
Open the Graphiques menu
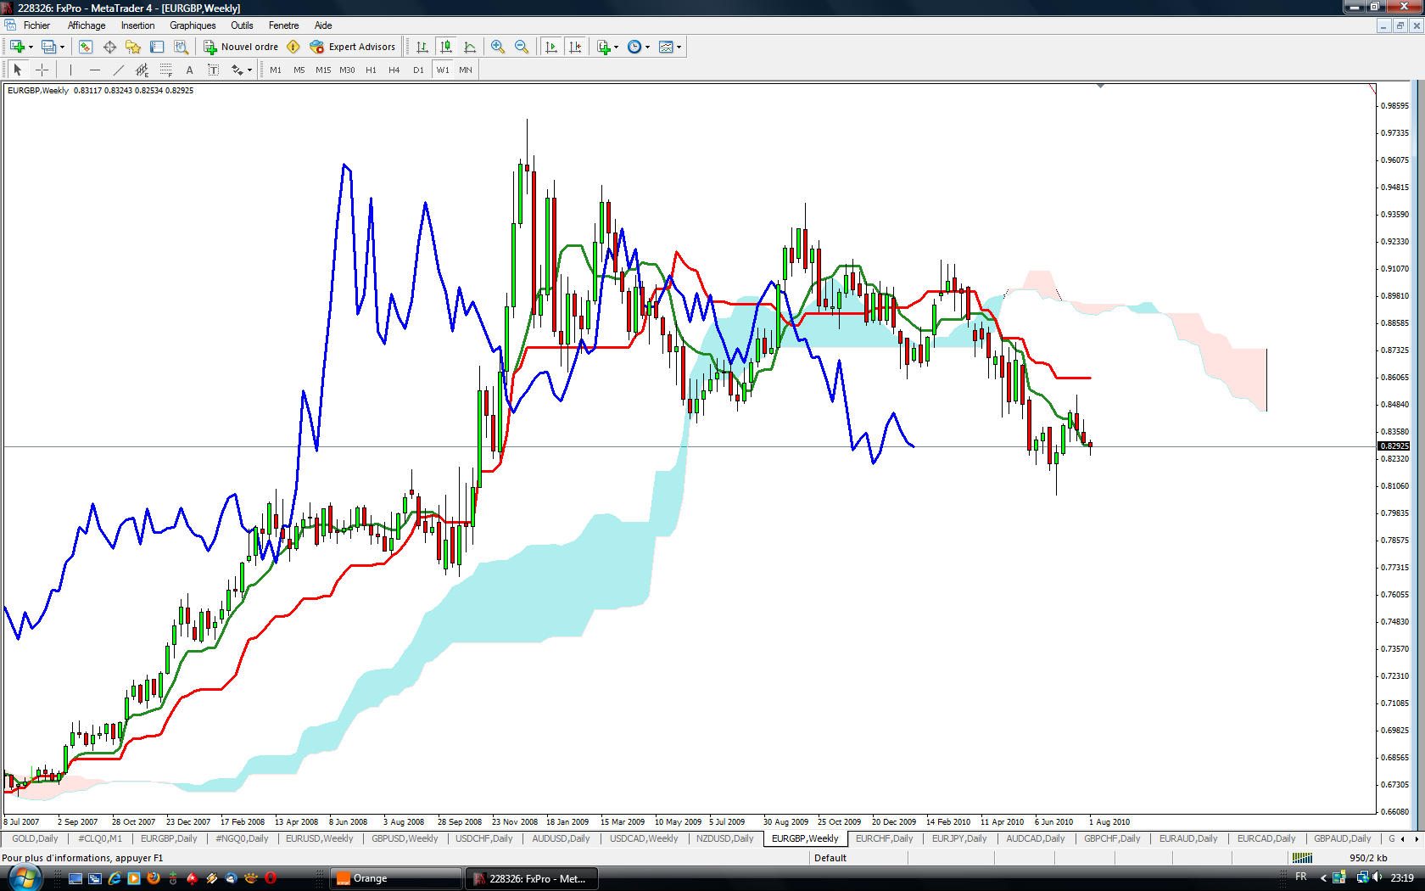click(x=193, y=25)
